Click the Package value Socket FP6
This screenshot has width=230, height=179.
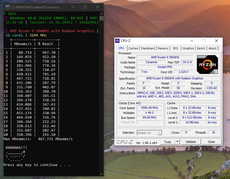(165, 67)
